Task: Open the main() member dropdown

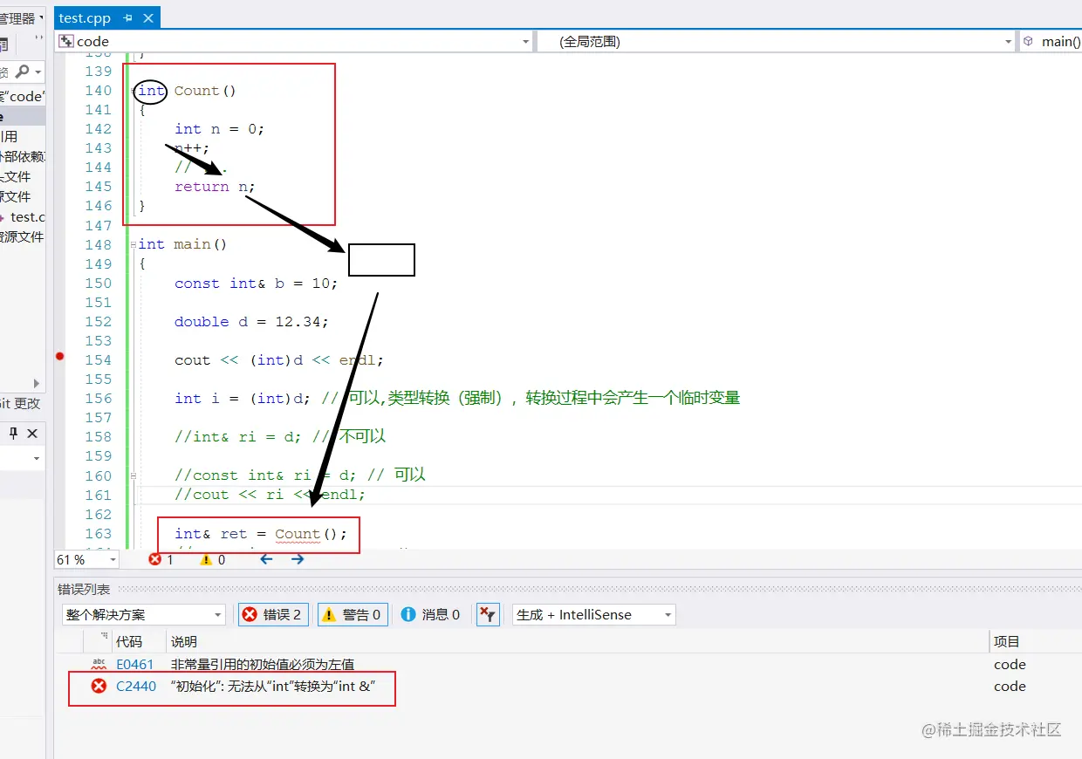Action: point(1051,41)
